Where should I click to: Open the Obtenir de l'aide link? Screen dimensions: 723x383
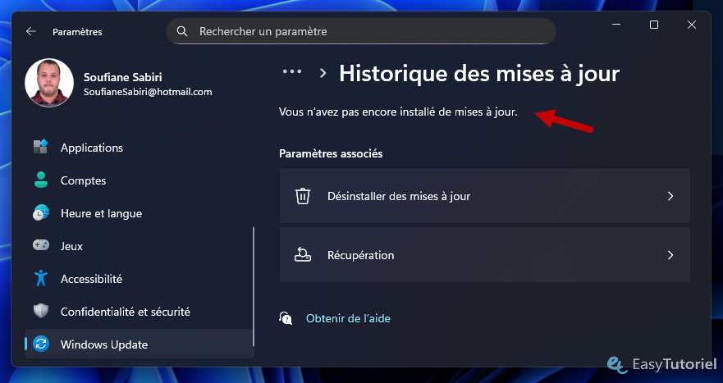tap(348, 318)
